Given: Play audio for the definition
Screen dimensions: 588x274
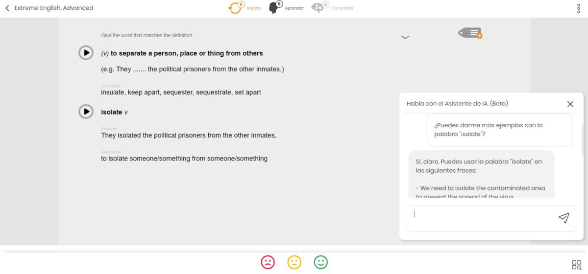Looking at the screenshot, I should (86, 53).
